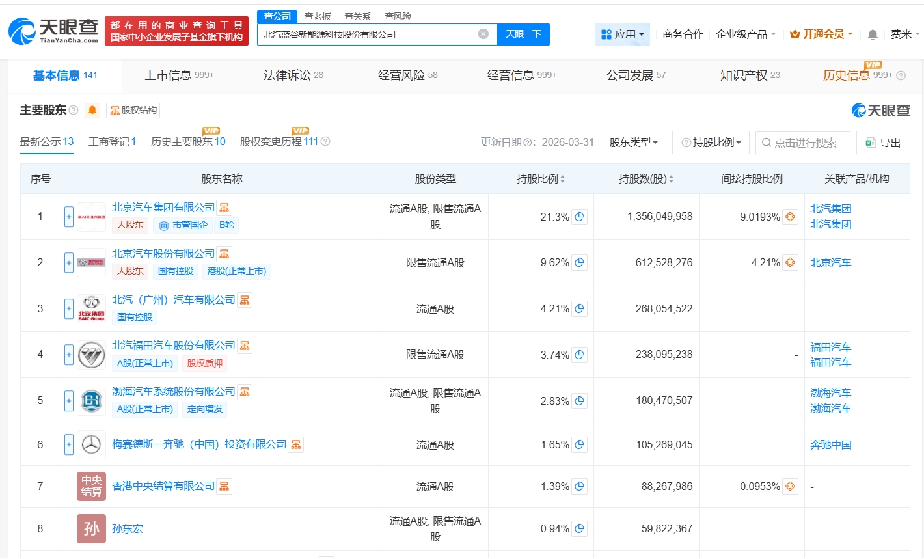
Task: Open 应用 dropdown menu
Action: [622, 34]
